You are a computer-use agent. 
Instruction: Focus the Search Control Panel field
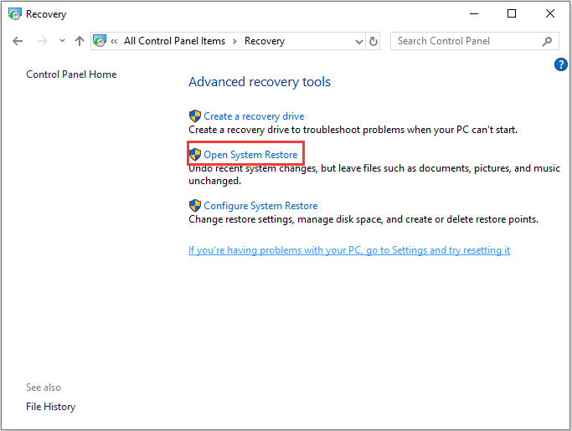coord(474,41)
